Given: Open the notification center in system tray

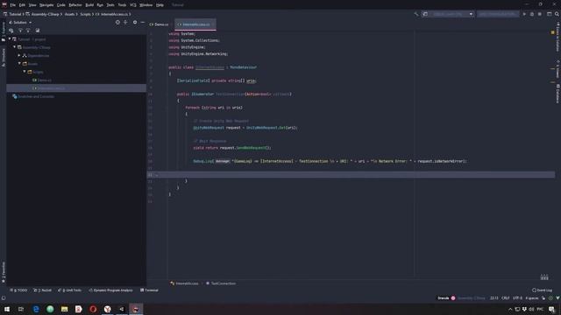Looking at the screenshot, I should coord(551,309).
